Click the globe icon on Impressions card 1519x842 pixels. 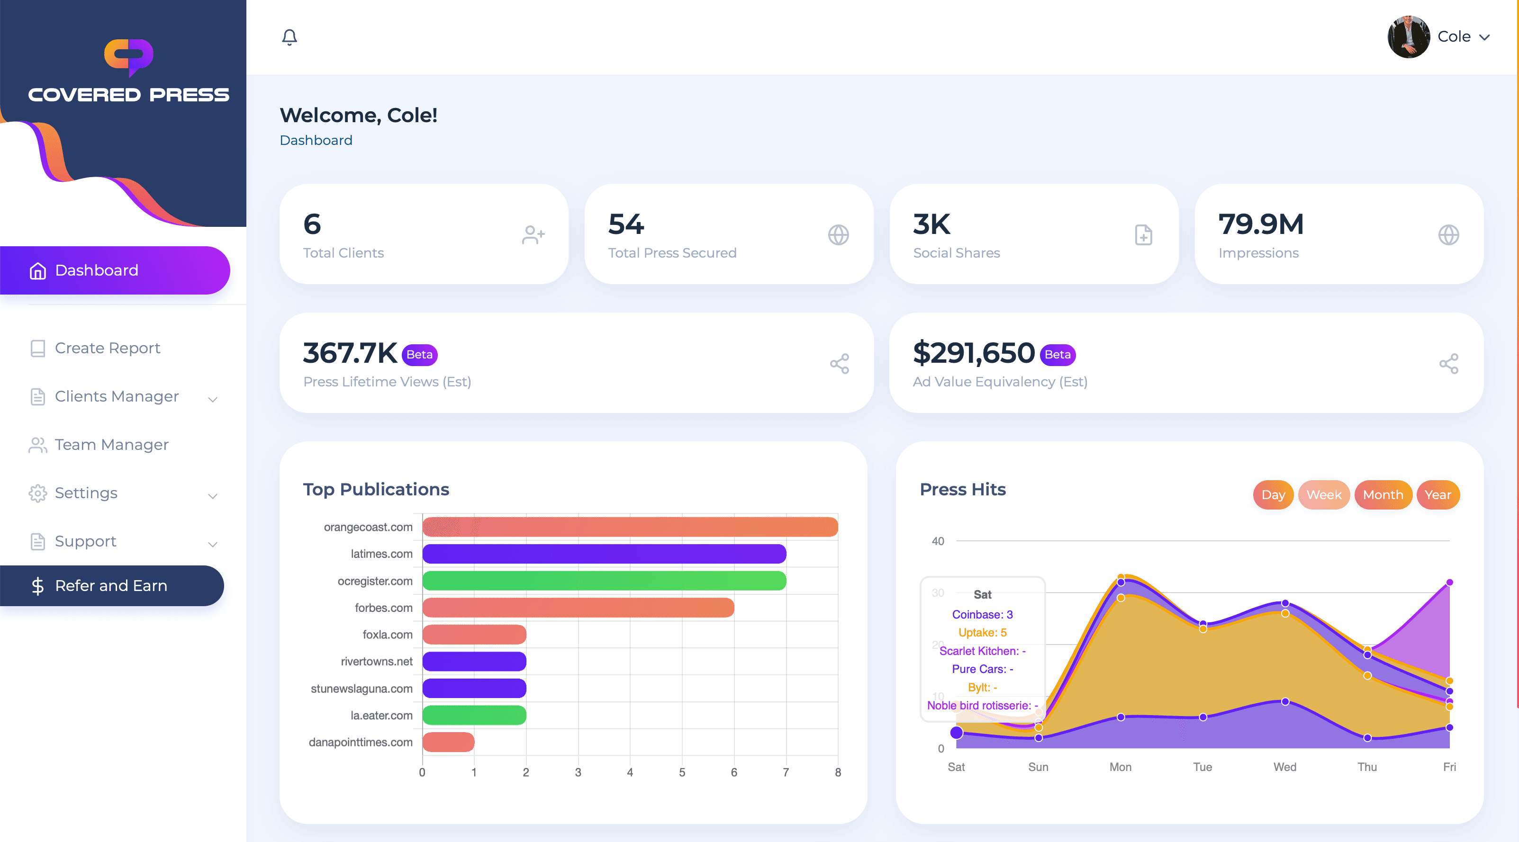tap(1448, 235)
